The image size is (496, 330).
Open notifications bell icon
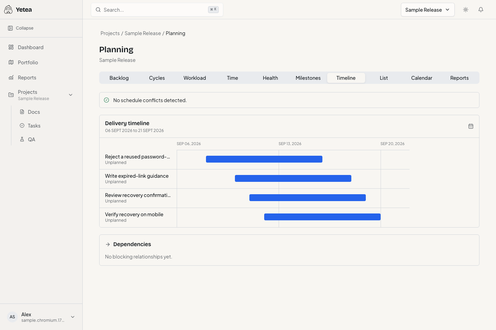tap(481, 10)
